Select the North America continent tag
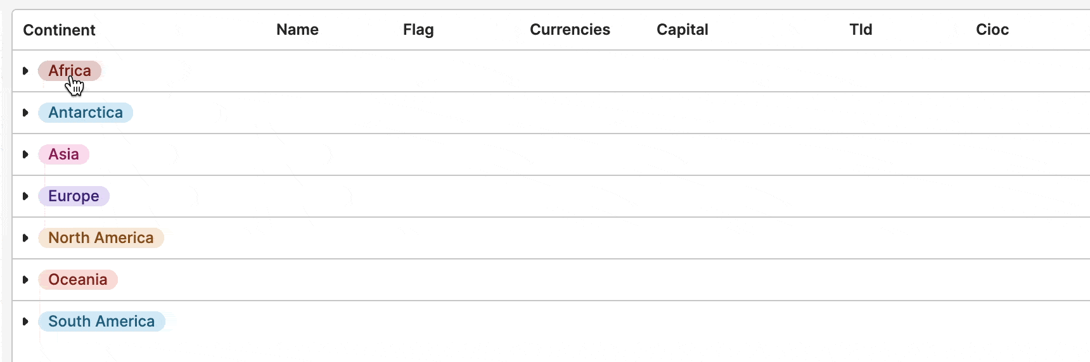1090x362 pixels. click(101, 238)
